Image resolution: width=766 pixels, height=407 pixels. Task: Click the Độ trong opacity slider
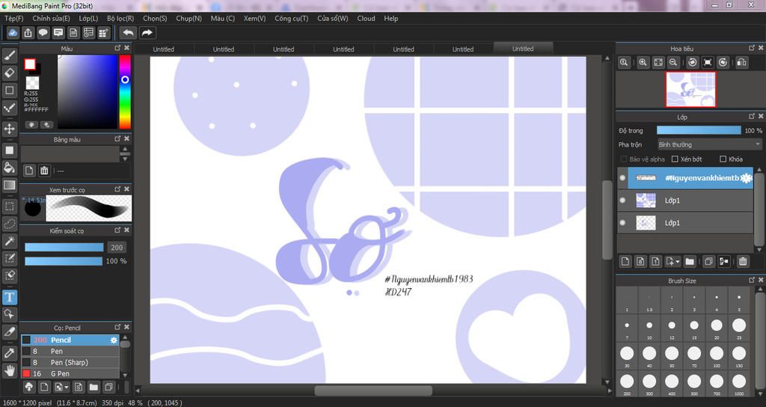coord(699,130)
